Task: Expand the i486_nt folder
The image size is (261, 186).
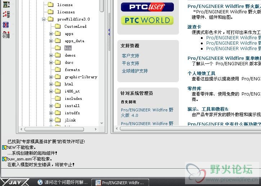Action: click(x=51, y=91)
